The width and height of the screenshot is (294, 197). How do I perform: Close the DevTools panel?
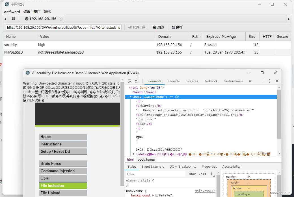pos(277,81)
